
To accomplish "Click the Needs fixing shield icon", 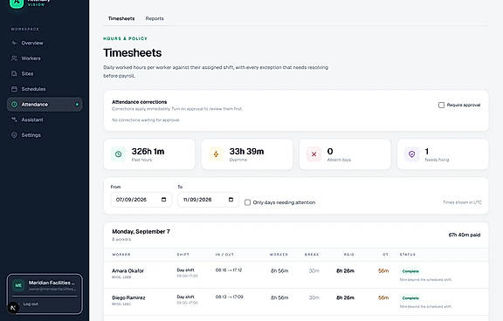I will pyautogui.click(x=412, y=154).
